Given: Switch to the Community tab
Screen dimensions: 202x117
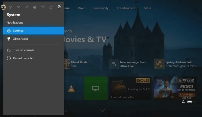Looking at the screenshot, I should 101,8.
